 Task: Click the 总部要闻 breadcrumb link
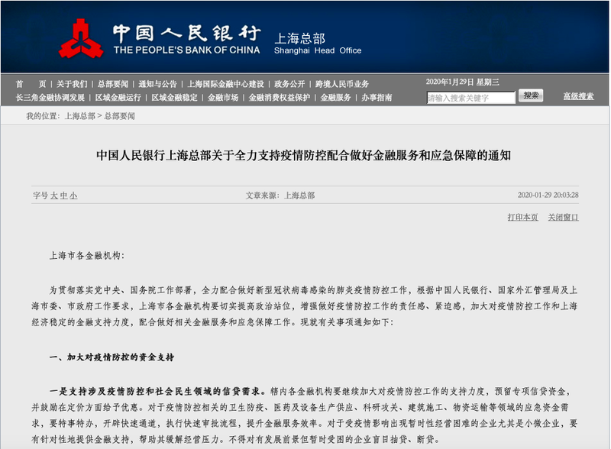click(120, 116)
